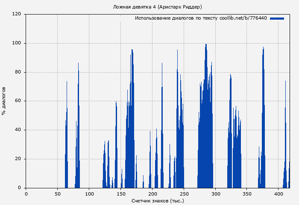299x205 pixels.
Task: Click the y-axis tick label 100
Action: coord(17,43)
